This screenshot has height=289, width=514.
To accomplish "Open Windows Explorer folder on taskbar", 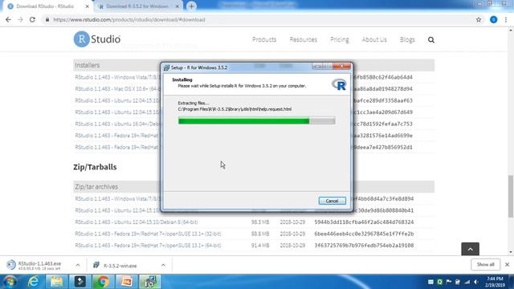I will coord(56,282).
